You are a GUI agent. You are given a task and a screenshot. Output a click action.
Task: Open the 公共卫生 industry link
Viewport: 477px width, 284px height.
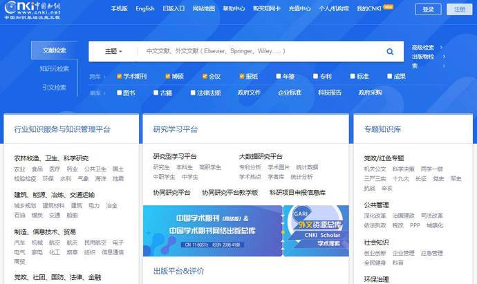click(x=95, y=169)
